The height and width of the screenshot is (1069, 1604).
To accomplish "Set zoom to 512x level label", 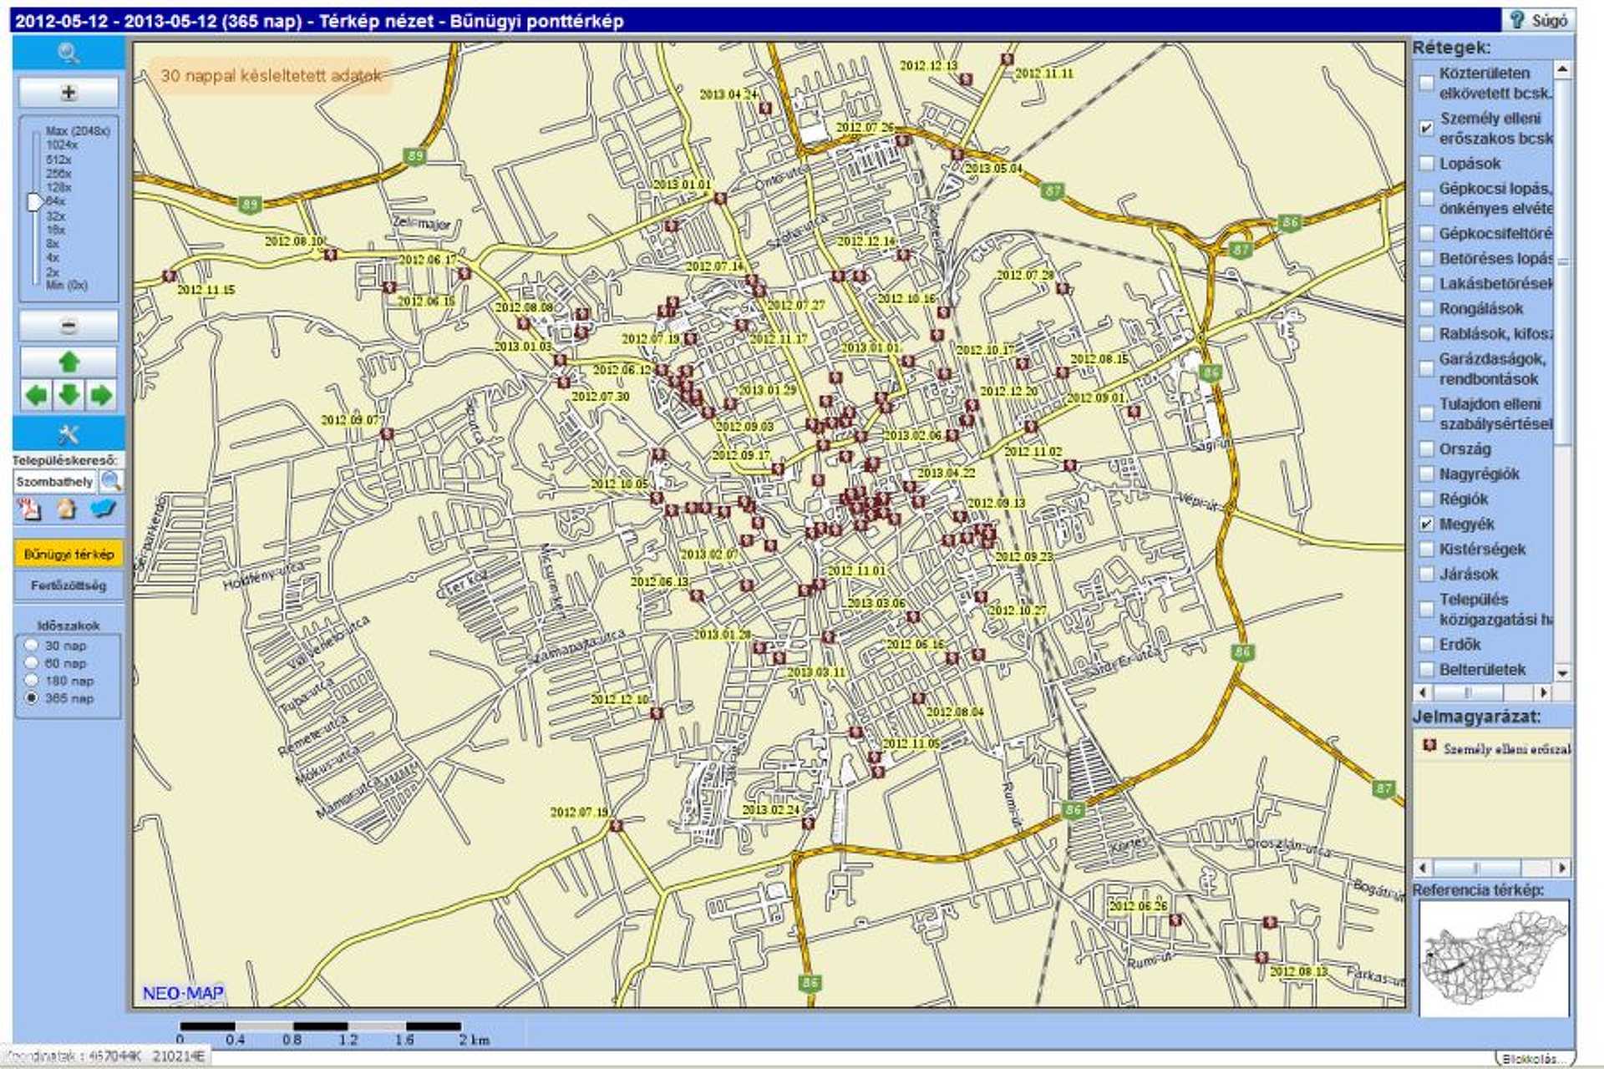I will click(x=58, y=160).
